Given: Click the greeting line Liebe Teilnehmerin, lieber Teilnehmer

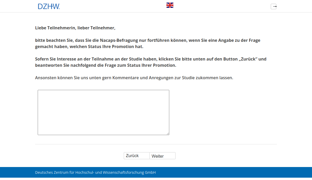Looking at the screenshot, I should [x=75, y=28].
